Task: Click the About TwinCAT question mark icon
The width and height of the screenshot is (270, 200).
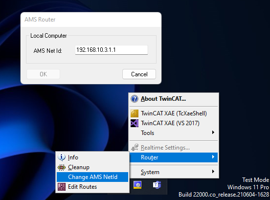Action: pos(135,99)
